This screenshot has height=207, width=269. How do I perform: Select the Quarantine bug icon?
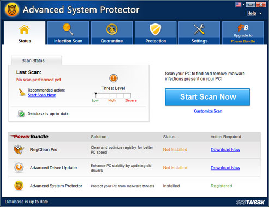point(112,29)
